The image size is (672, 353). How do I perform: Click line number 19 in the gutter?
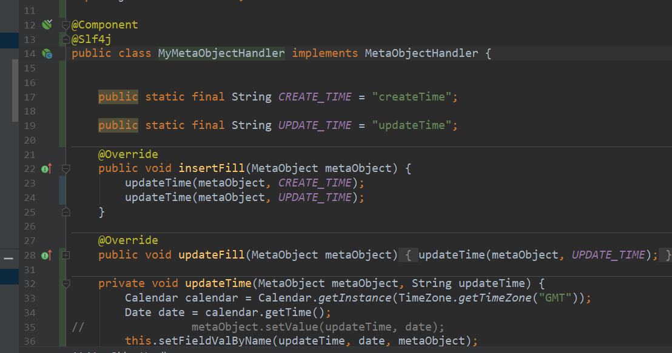coord(30,126)
